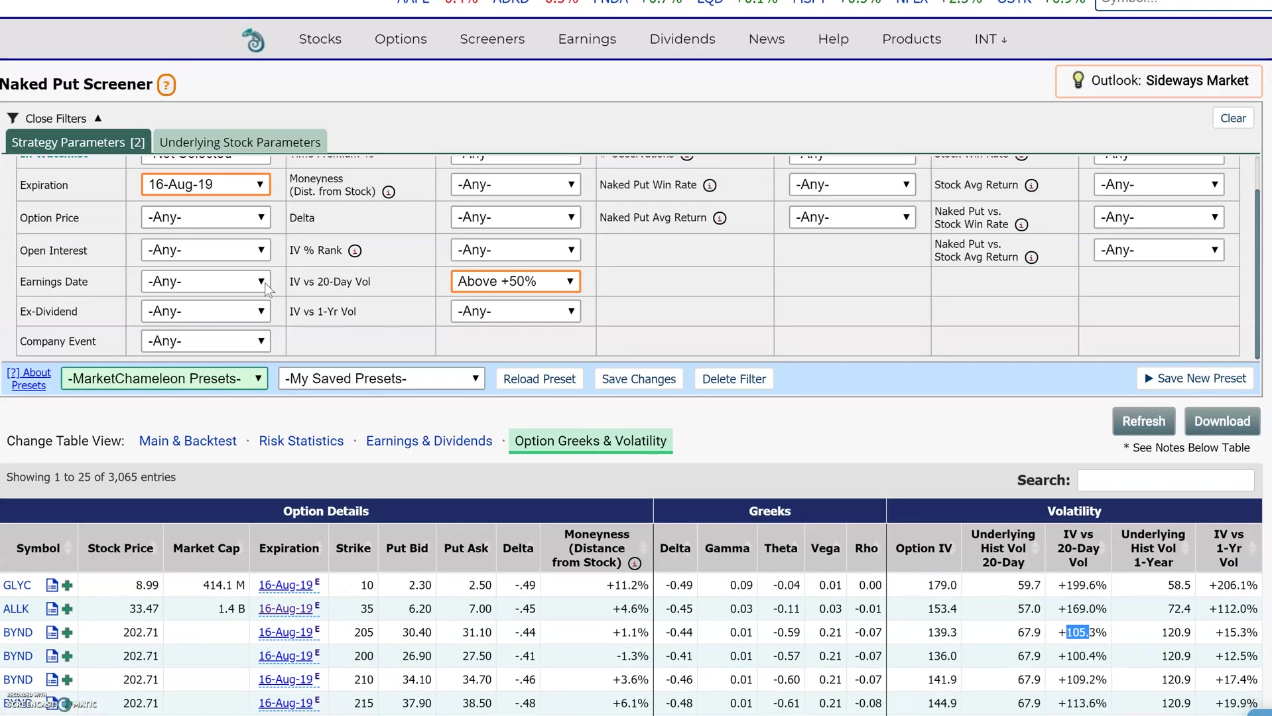The image size is (1272, 716).
Task: Click Save New Preset button
Action: coord(1195,379)
